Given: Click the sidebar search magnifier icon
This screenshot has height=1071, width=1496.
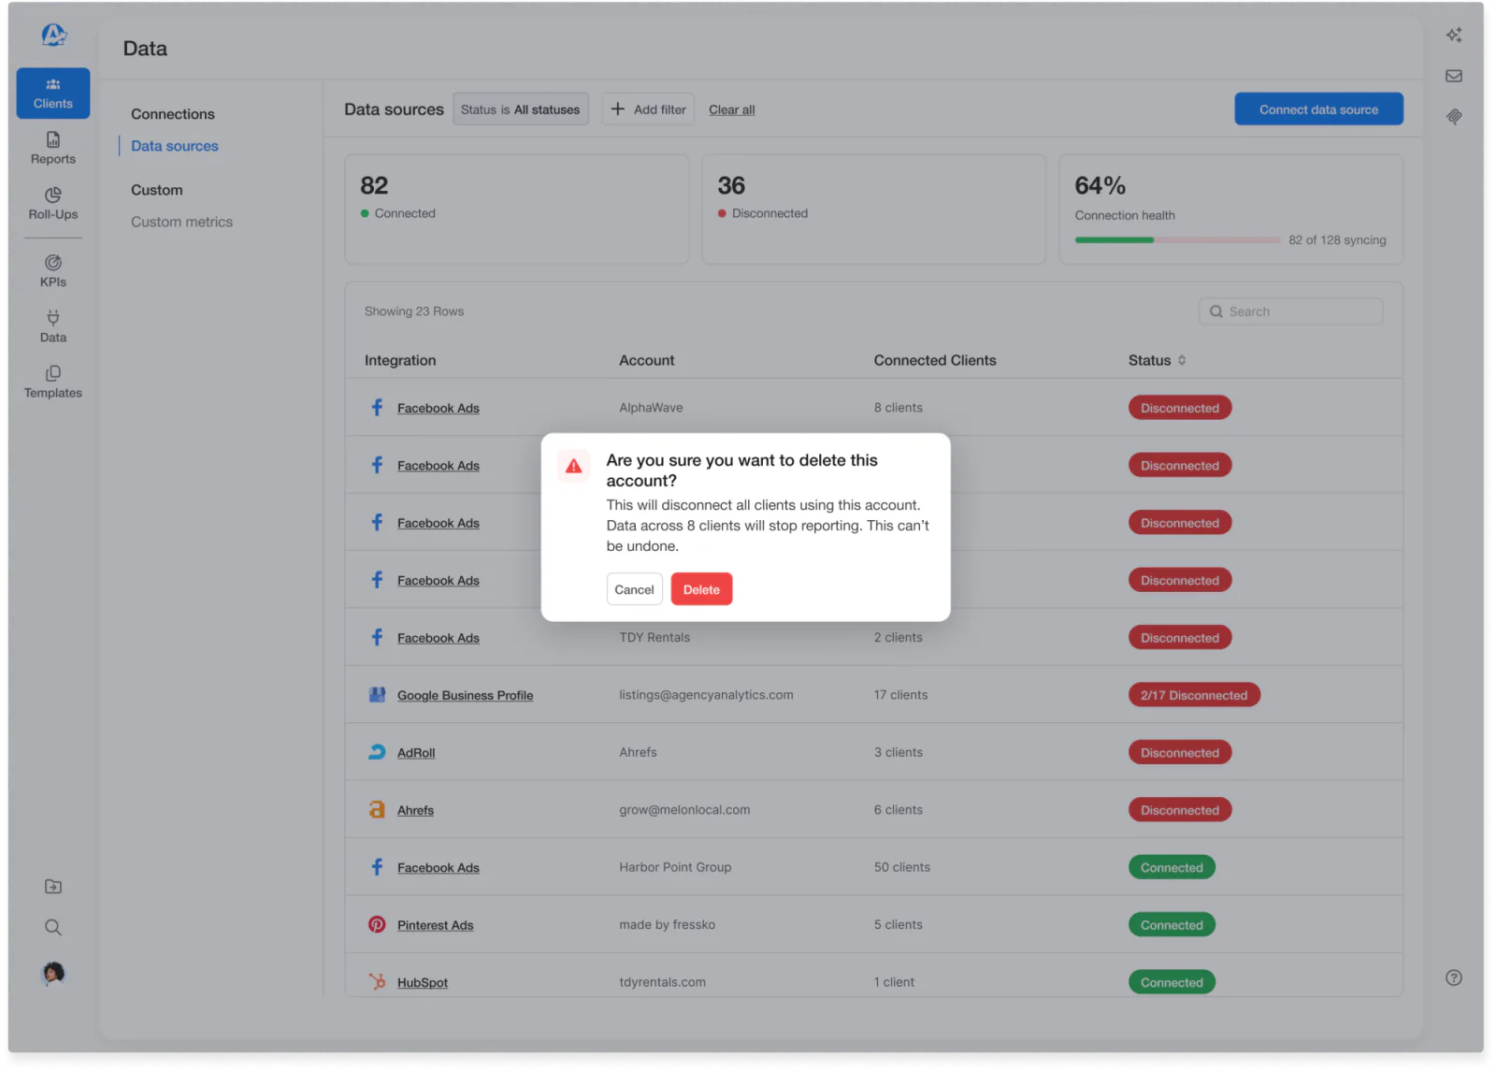Looking at the screenshot, I should tap(53, 928).
